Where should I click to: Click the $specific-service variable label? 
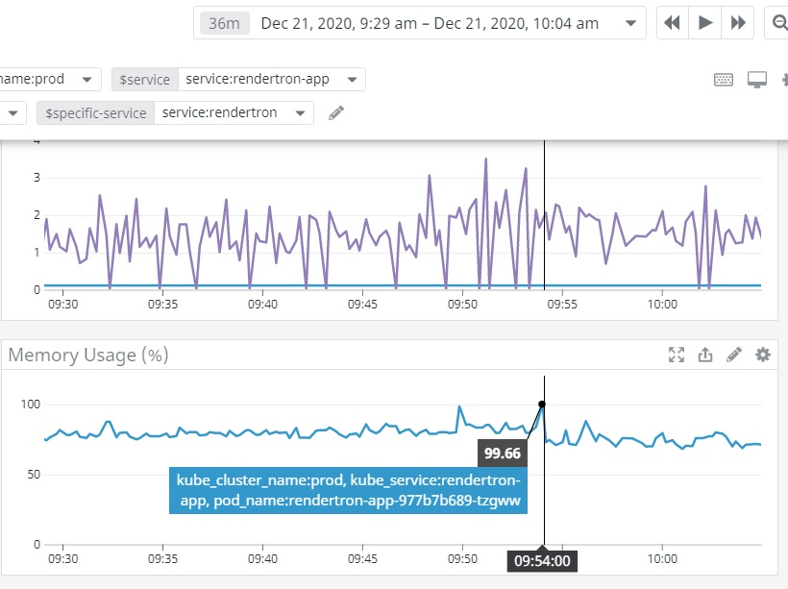[x=96, y=113]
